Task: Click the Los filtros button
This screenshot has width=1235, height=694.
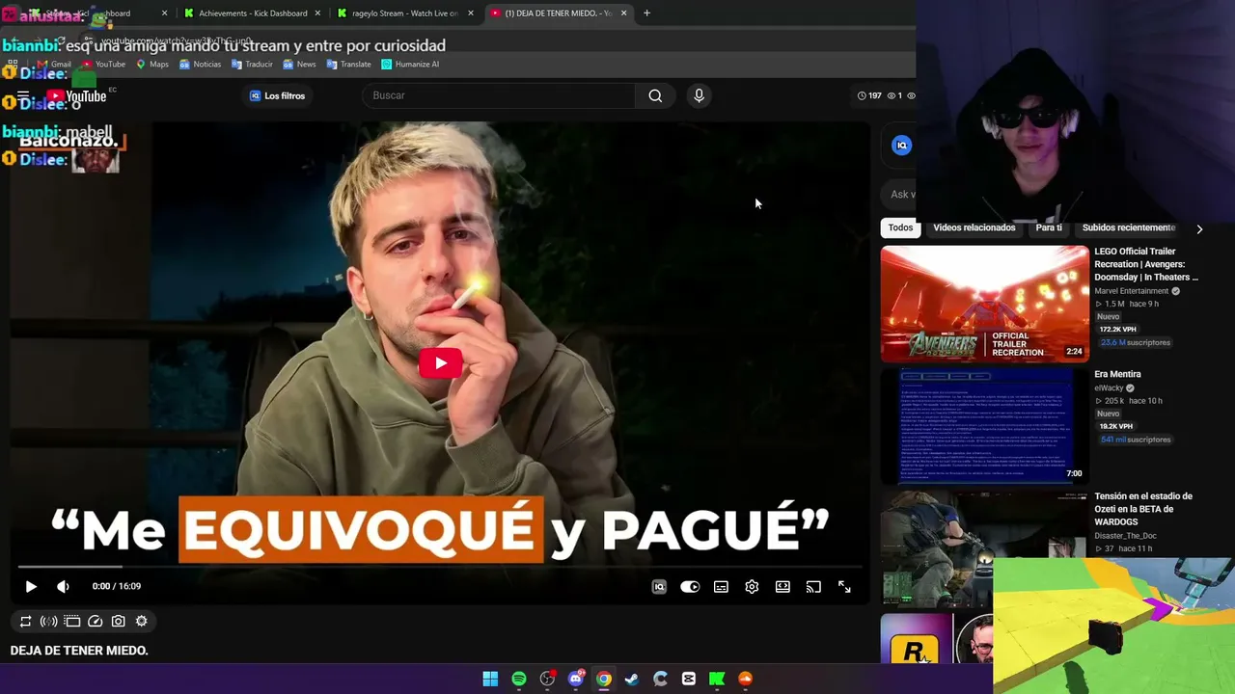Action: coord(277,95)
